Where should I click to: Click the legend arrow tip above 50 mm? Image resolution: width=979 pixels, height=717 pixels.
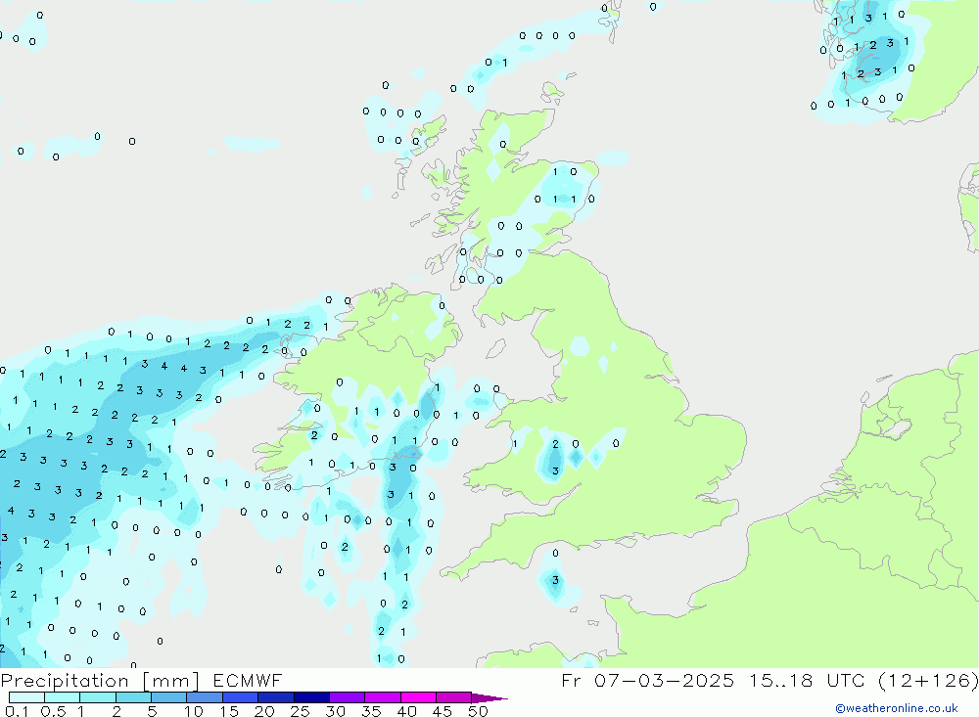pos(490,698)
